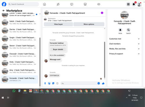Open the Gaming icon in top navigation
This screenshot has width=145, height=107.
[x=99, y=4]
